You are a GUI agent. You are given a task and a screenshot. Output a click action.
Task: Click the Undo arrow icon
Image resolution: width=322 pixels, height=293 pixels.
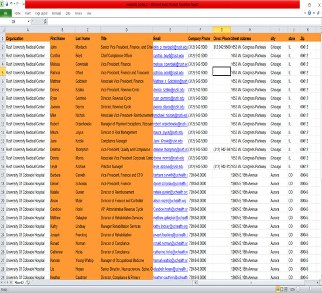coord(11,4)
